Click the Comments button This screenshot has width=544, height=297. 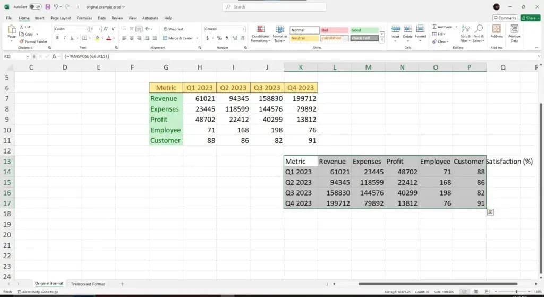pyautogui.click(x=505, y=18)
